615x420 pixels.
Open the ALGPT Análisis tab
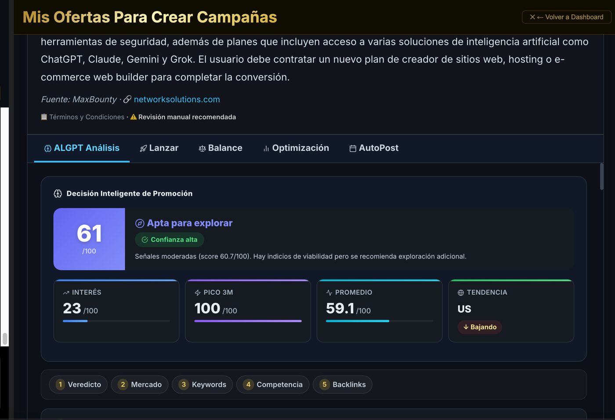[82, 148]
